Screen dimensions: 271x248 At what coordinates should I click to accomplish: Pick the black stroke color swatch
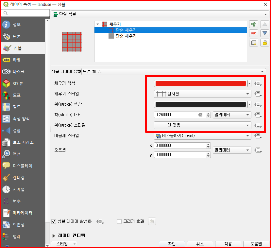point(201,104)
